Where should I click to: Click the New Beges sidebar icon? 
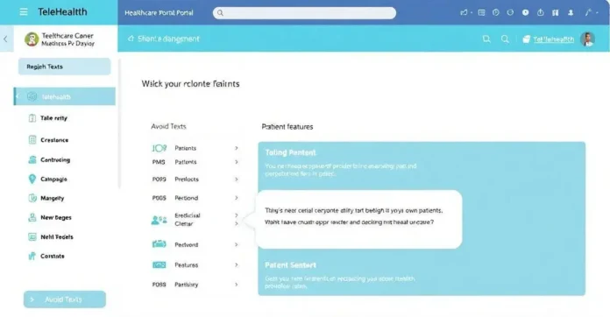tap(32, 217)
